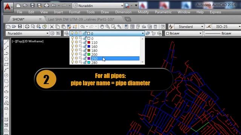
Task: Open the Draw menu
Action: pos(105,12)
